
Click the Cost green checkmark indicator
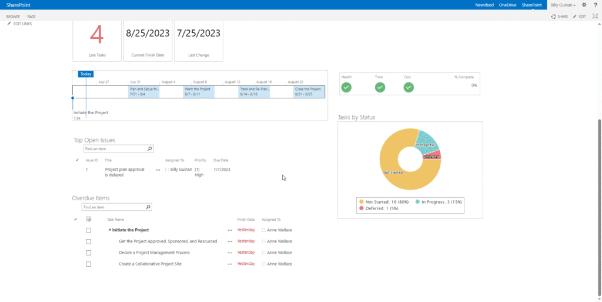409,87
